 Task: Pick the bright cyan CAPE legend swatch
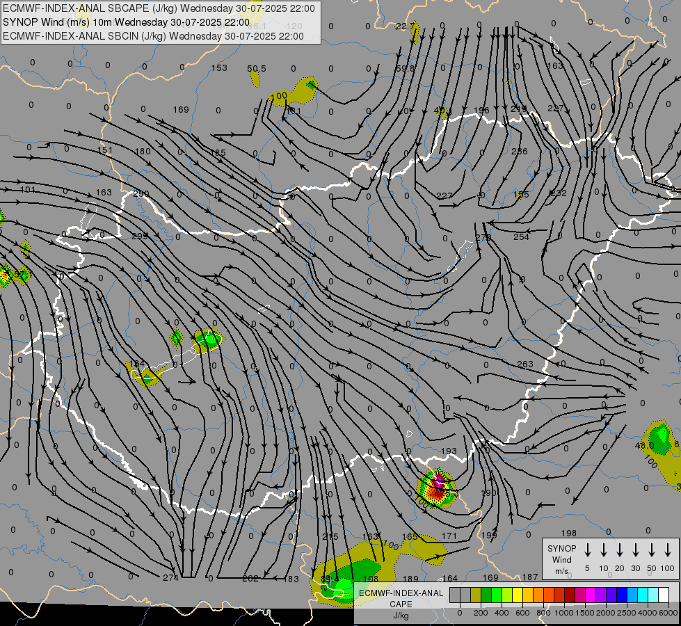click(643, 595)
